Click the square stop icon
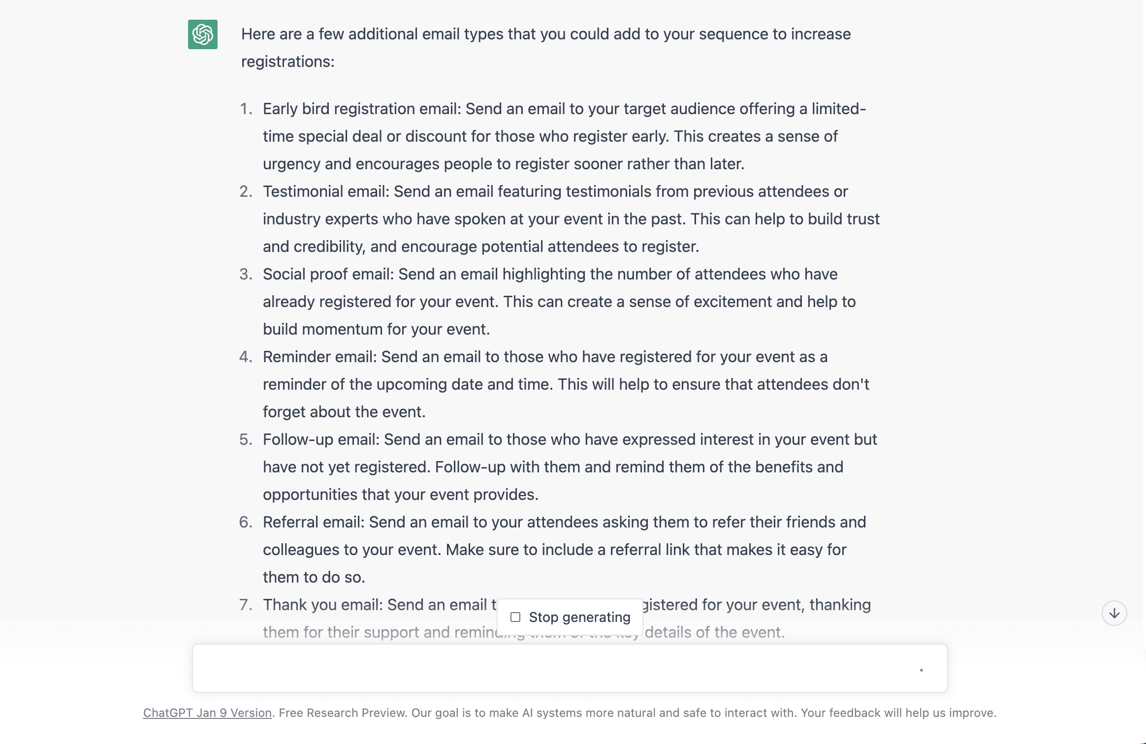Screen dimensions: 1146x744 pyautogui.click(x=515, y=617)
